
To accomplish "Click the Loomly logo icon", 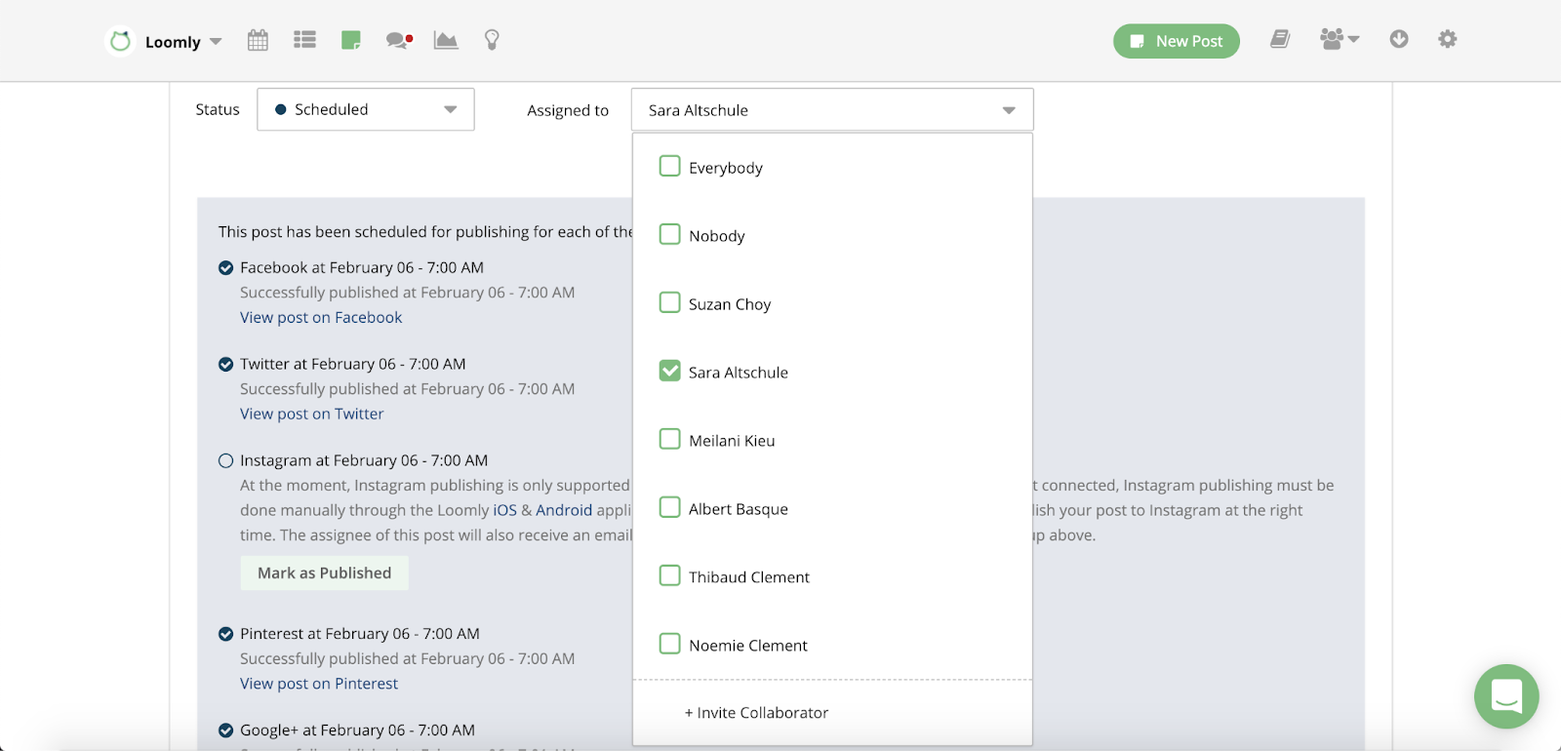I will click(x=120, y=41).
